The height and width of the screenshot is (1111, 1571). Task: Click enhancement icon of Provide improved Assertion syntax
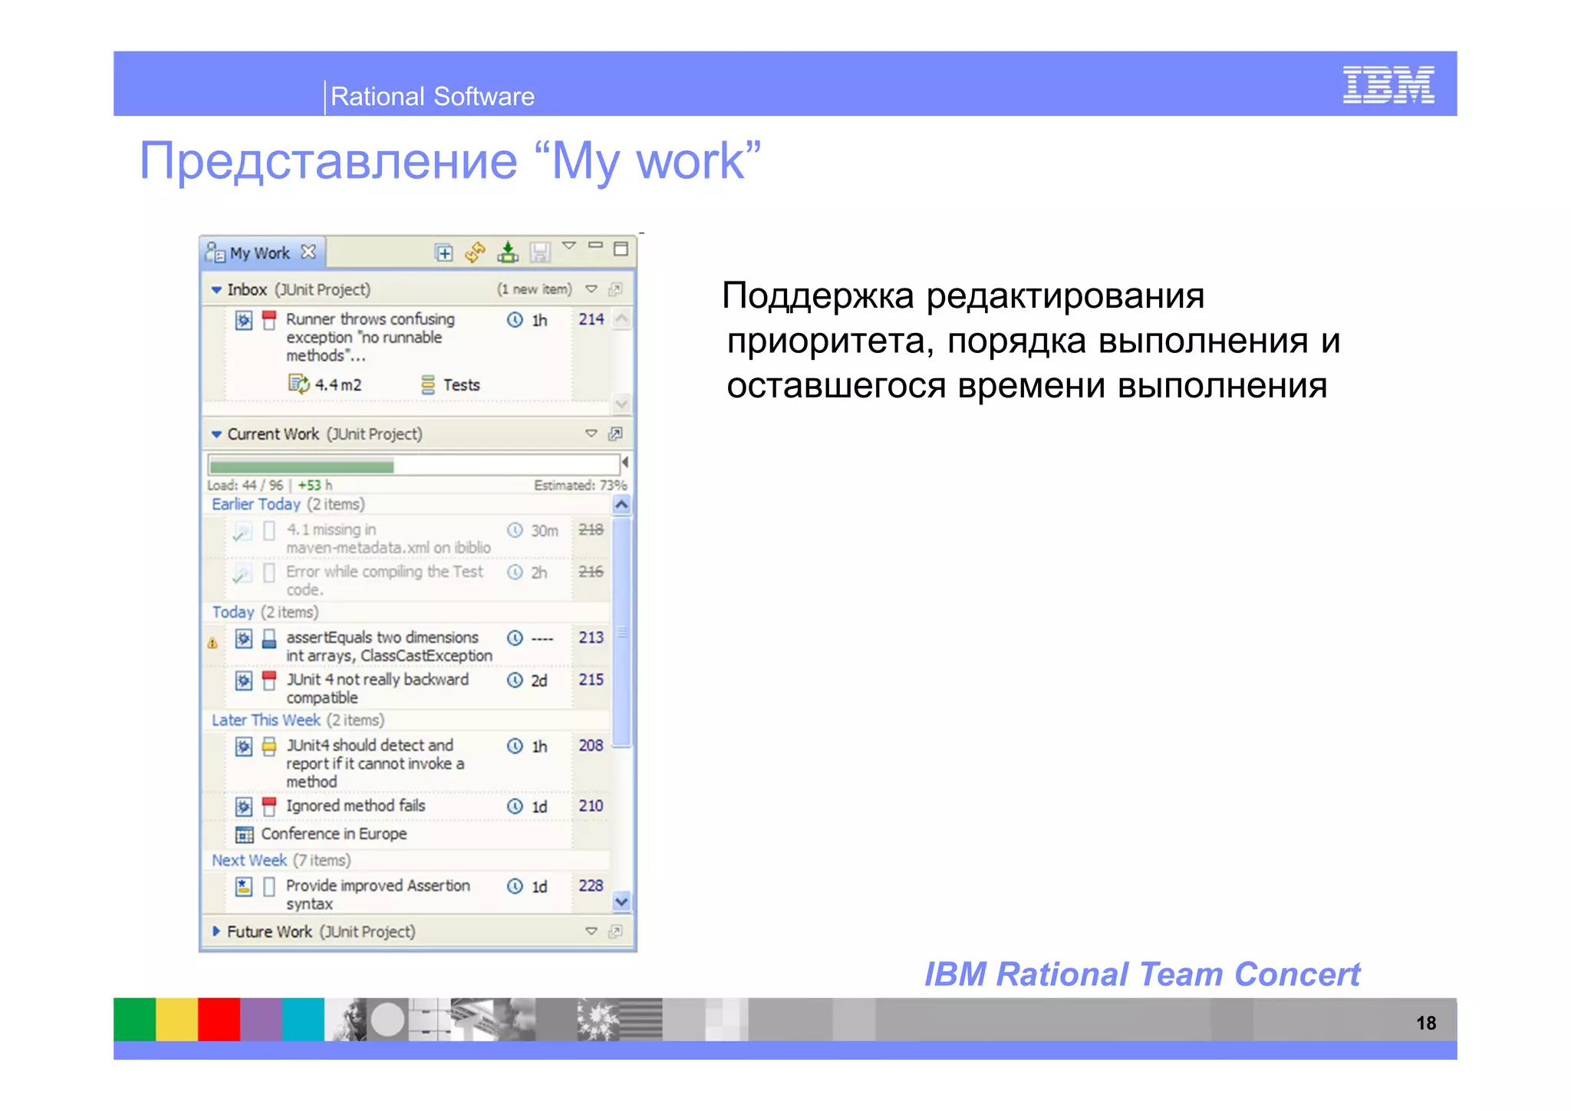tap(243, 887)
